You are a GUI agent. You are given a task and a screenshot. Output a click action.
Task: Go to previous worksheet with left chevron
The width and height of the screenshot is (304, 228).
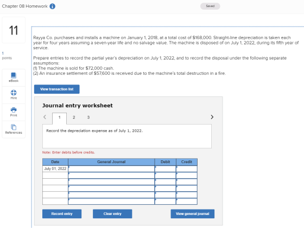45,117
